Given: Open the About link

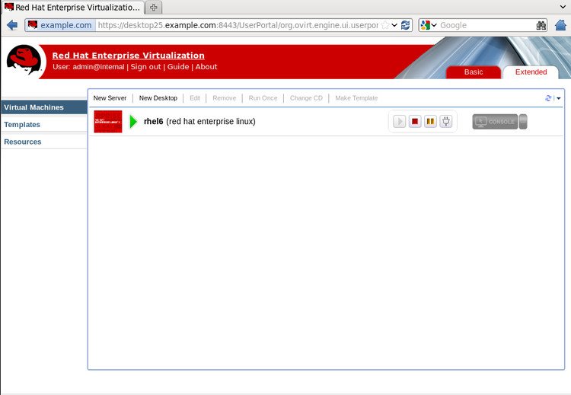Looking at the screenshot, I should click(x=206, y=67).
